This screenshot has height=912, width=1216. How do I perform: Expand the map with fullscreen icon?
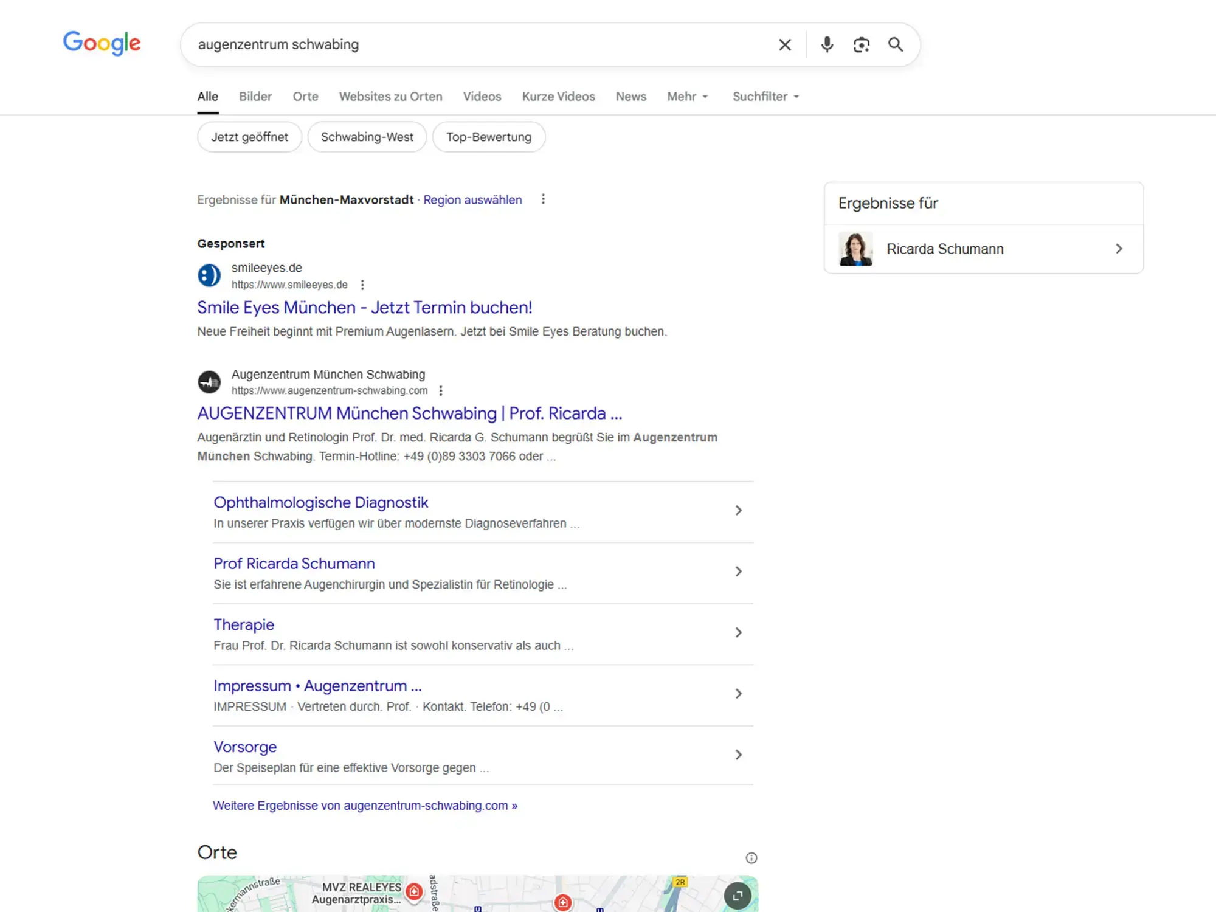tap(738, 896)
